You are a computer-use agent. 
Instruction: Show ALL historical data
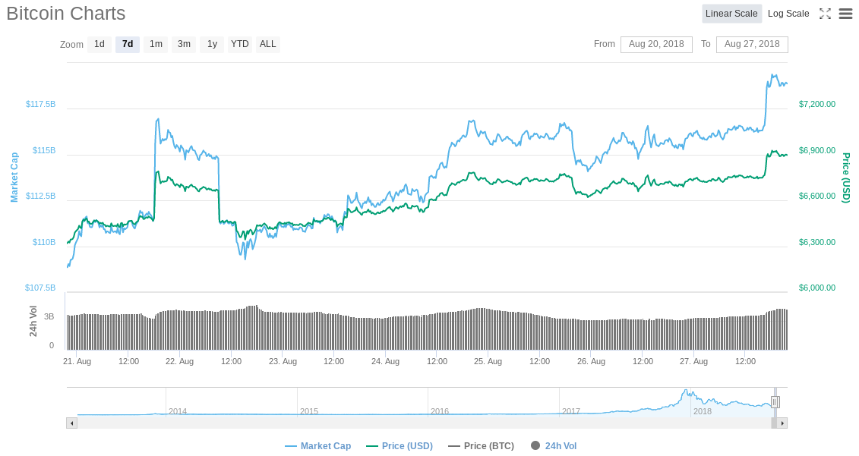(x=268, y=44)
